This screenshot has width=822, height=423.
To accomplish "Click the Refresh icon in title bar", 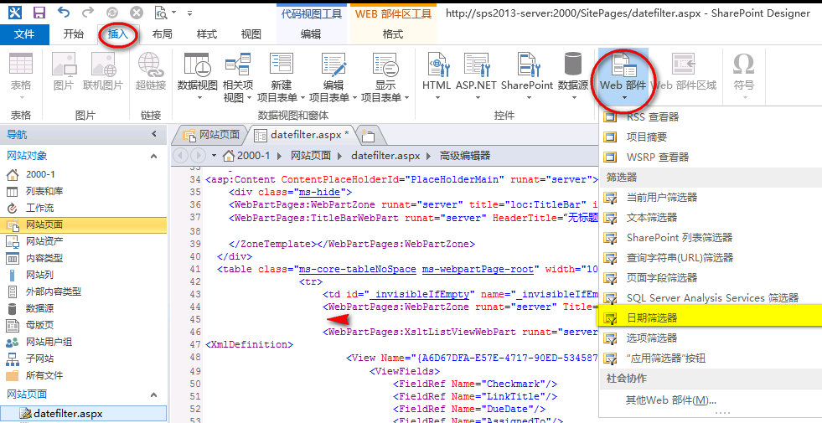I will 112,13.
